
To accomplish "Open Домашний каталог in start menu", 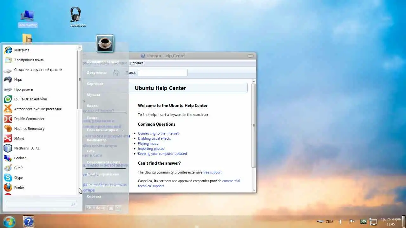I will coord(103,61).
